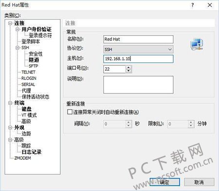Select TELNET tree item

(28, 72)
